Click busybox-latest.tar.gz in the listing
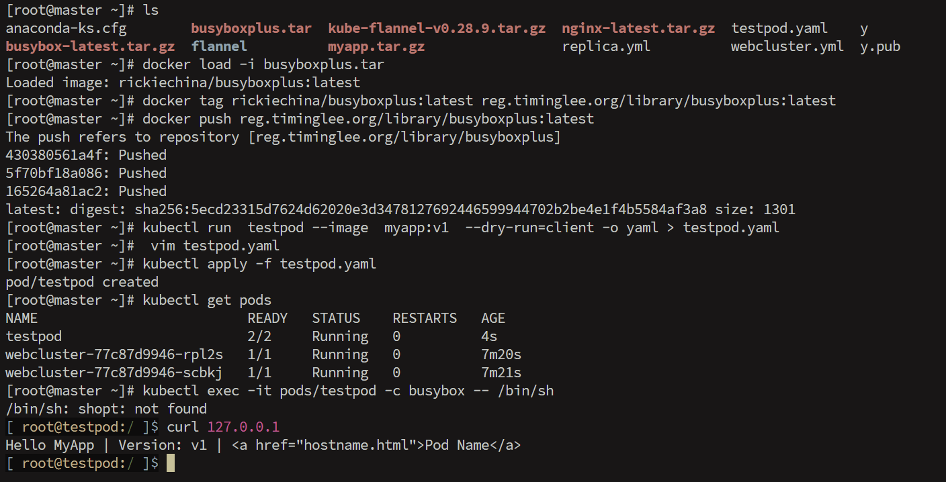 90,47
